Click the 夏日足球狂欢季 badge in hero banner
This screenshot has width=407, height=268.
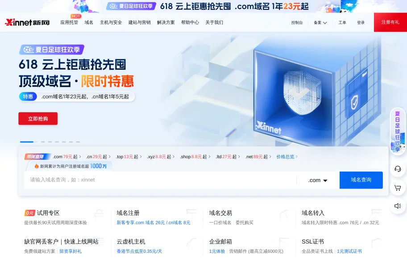[52, 49]
